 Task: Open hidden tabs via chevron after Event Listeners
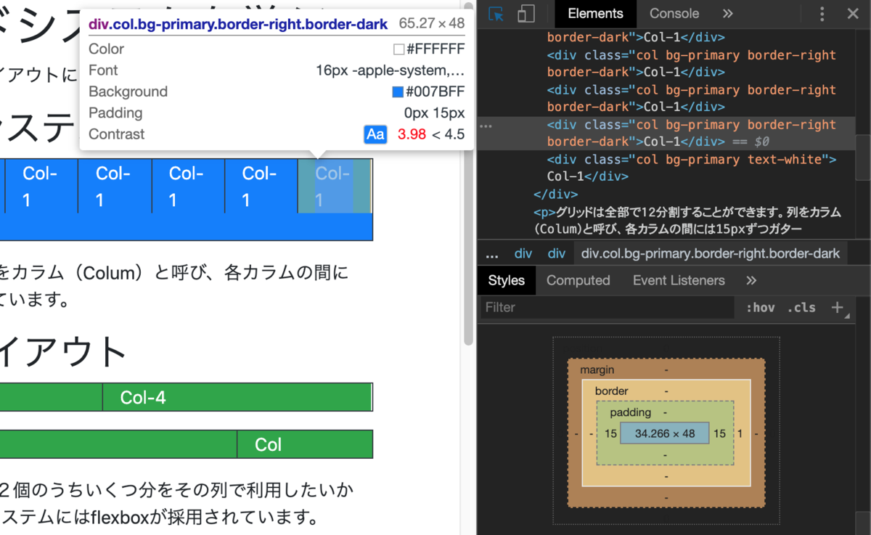pos(751,280)
